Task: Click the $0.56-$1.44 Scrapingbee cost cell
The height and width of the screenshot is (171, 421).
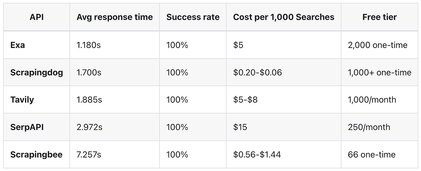Action: (257, 154)
